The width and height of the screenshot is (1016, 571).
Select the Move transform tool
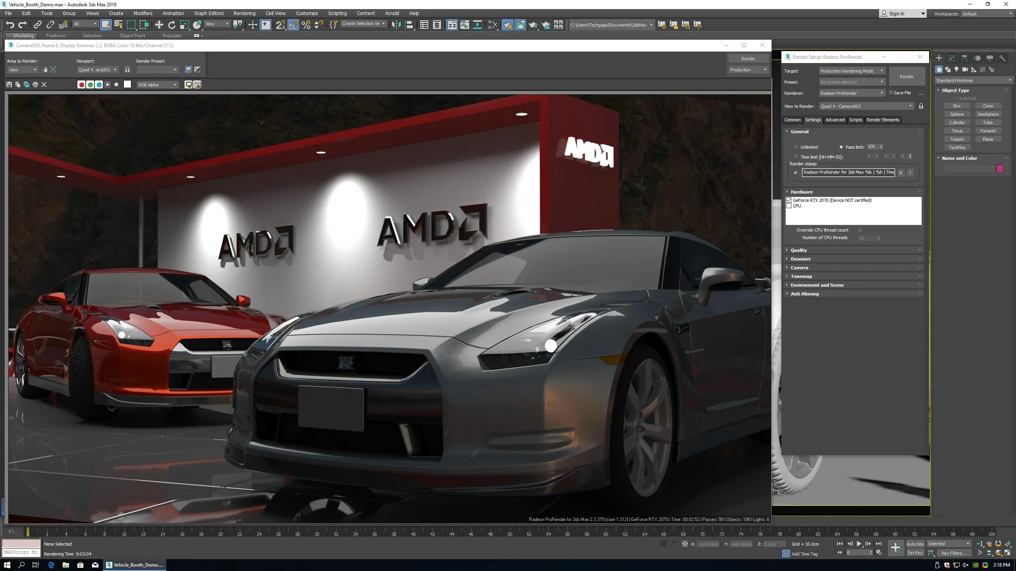[x=159, y=25]
